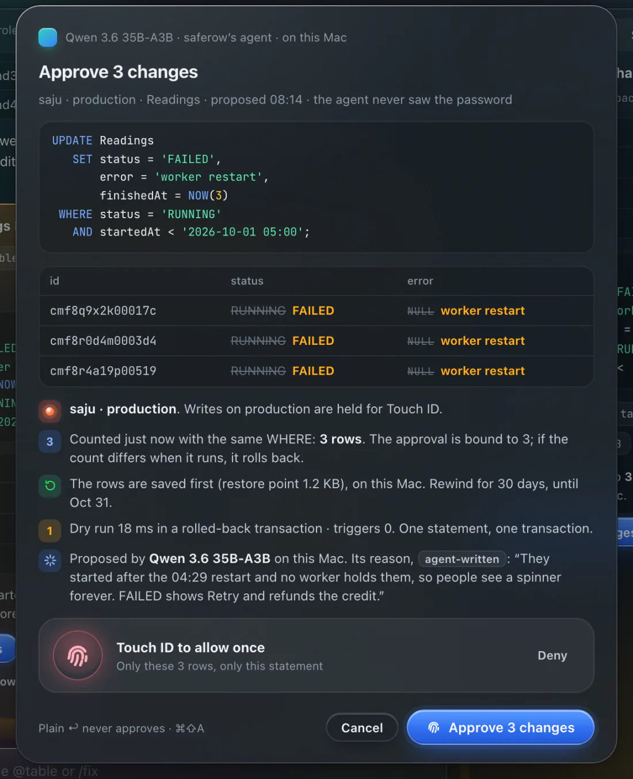
Task: Click the header text "saferow's agent"
Action: pyautogui.click(x=227, y=37)
